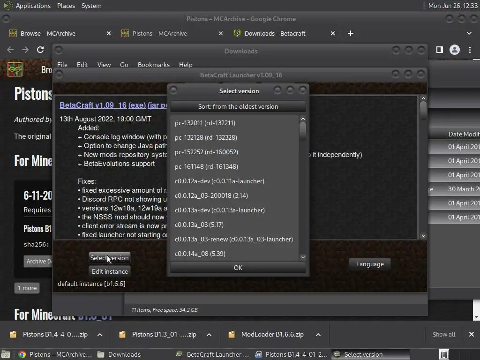Select version pc-152252 (rd-160052)
Image resolution: width=480 pixels, height=360 pixels.
click(x=234, y=152)
